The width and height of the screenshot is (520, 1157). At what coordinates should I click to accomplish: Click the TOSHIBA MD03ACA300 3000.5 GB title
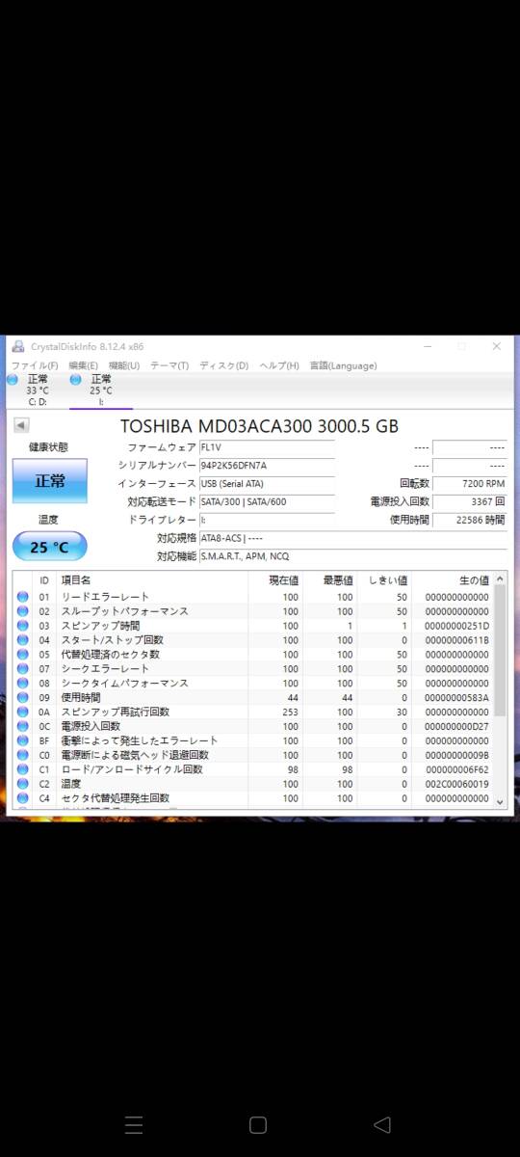[x=259, y=426]
